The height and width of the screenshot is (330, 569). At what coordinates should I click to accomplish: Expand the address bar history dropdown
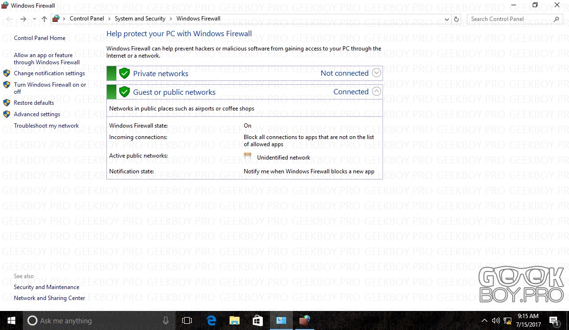click(447, 19)
